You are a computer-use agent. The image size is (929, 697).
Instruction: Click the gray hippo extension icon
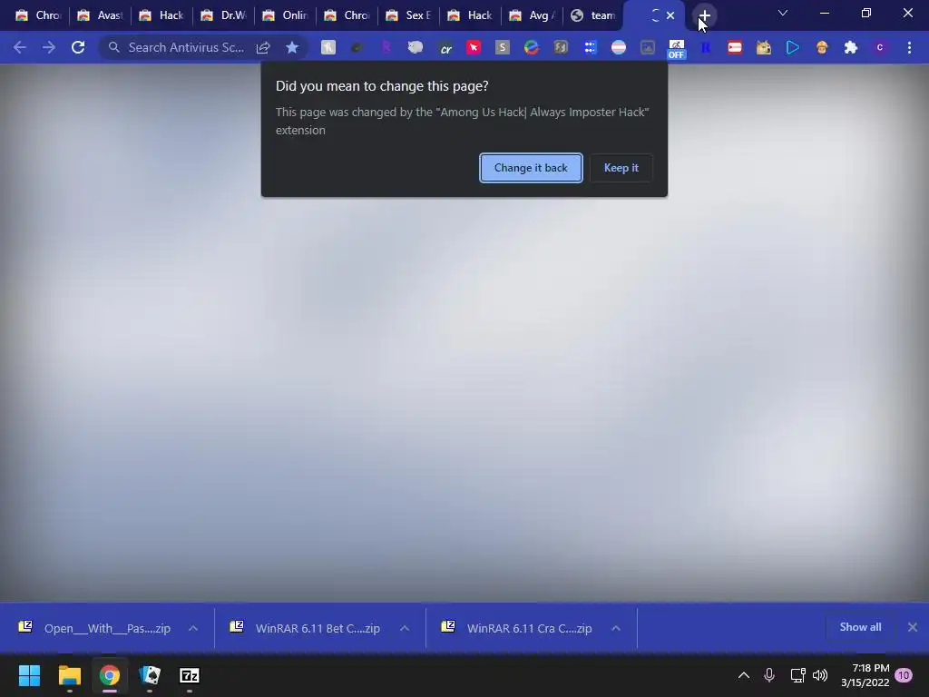coord(416,47)
